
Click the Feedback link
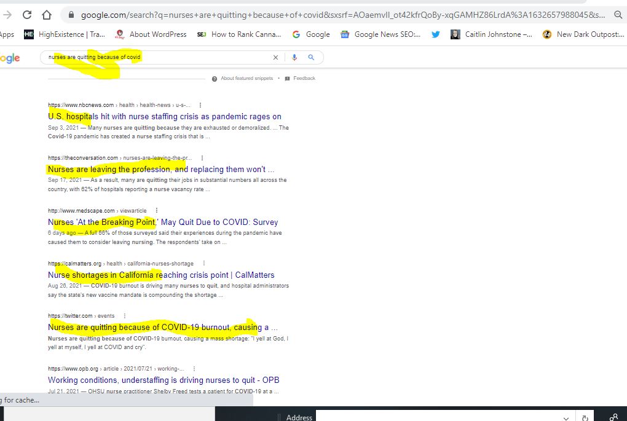(304, 79)
